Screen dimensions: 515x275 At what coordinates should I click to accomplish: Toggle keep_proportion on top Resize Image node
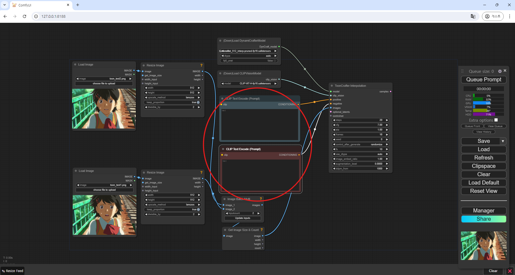172,102
